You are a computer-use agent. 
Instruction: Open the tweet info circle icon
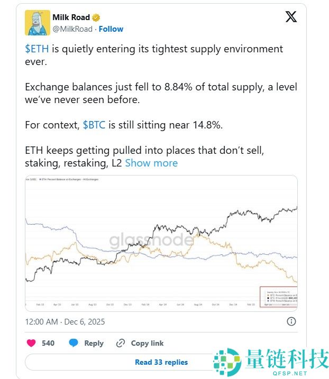click(x=291, y=321)
